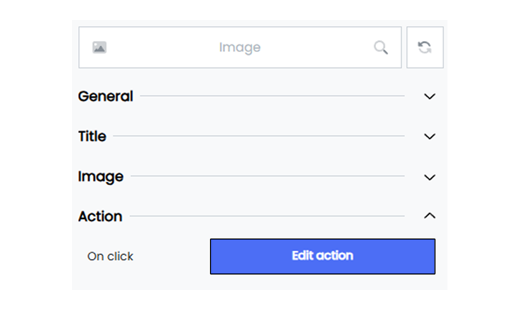Click the Image placeholder text
Image resolution: width=520 pixels, height=310 pixels.
[240, 47]
